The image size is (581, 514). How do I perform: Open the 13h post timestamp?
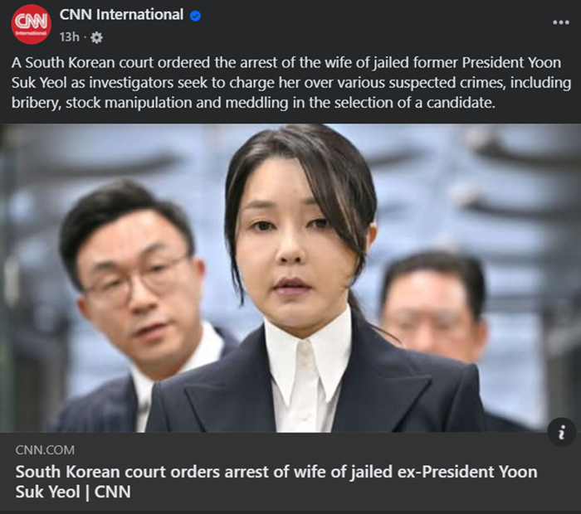[69, 37]
